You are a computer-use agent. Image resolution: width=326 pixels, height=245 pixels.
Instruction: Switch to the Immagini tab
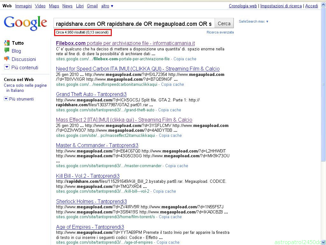tap(24, 6)
